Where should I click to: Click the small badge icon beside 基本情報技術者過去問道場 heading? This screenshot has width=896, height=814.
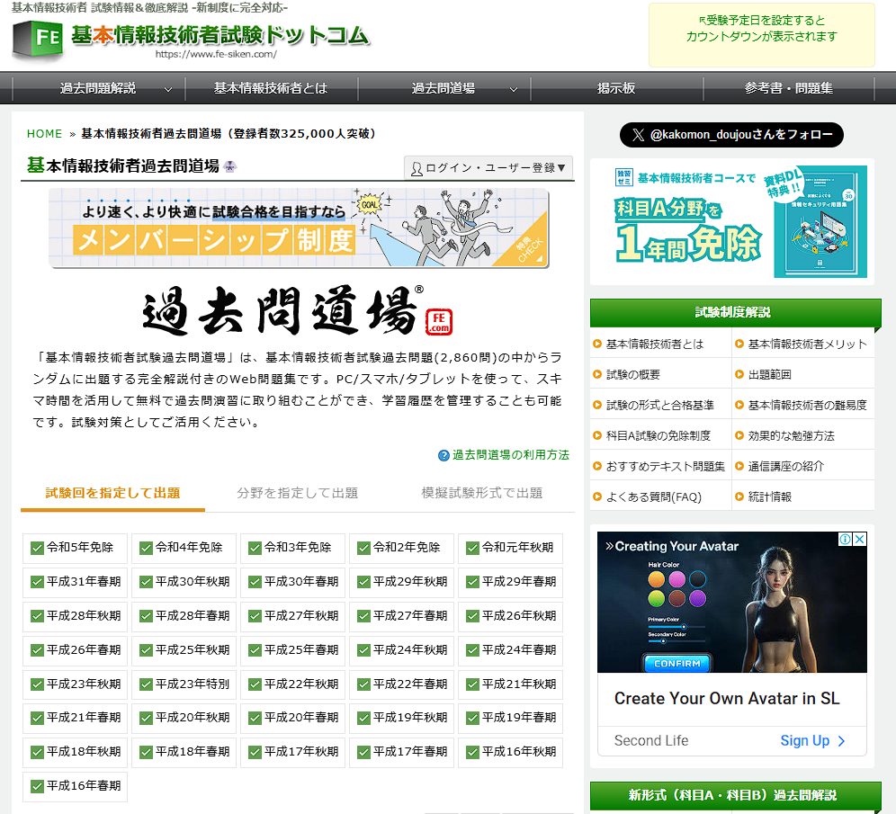coord(230,166)
